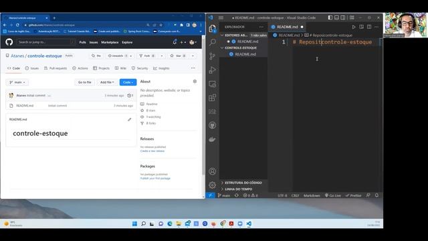Bookmark this page with star icon in Chrome
This screenshot has width=428, height=241.
161,25
